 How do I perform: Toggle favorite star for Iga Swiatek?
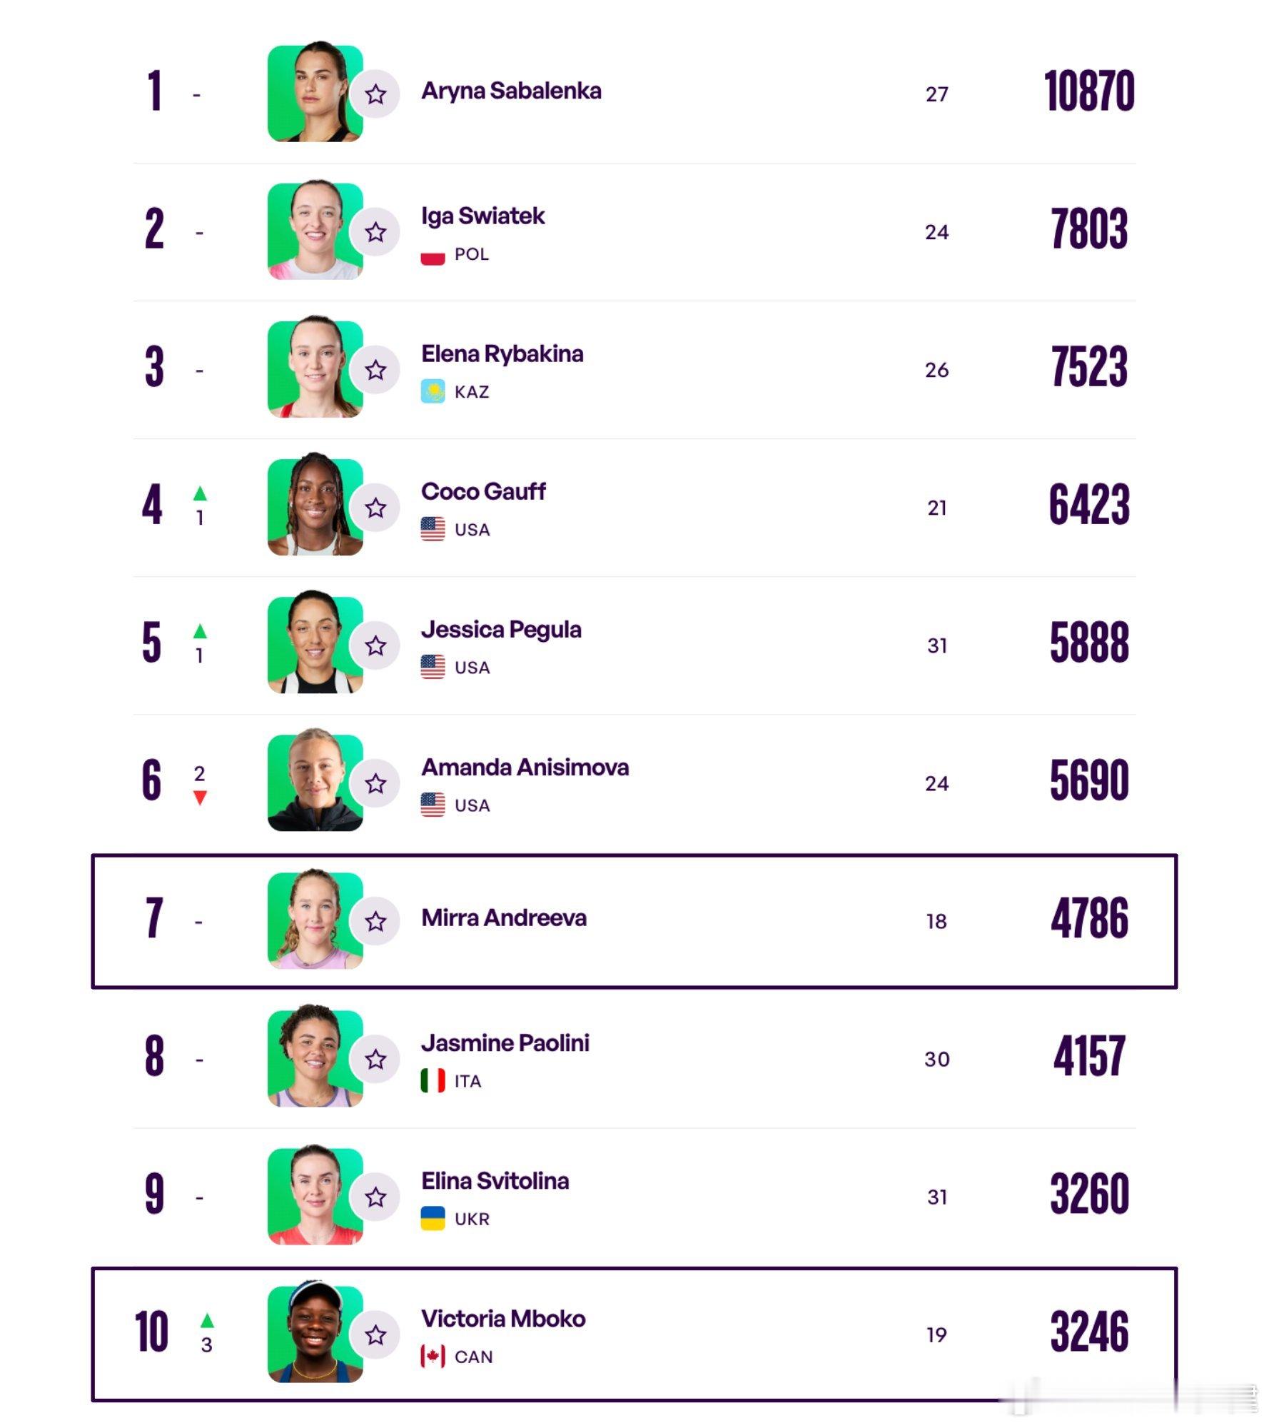coord(375,232)
